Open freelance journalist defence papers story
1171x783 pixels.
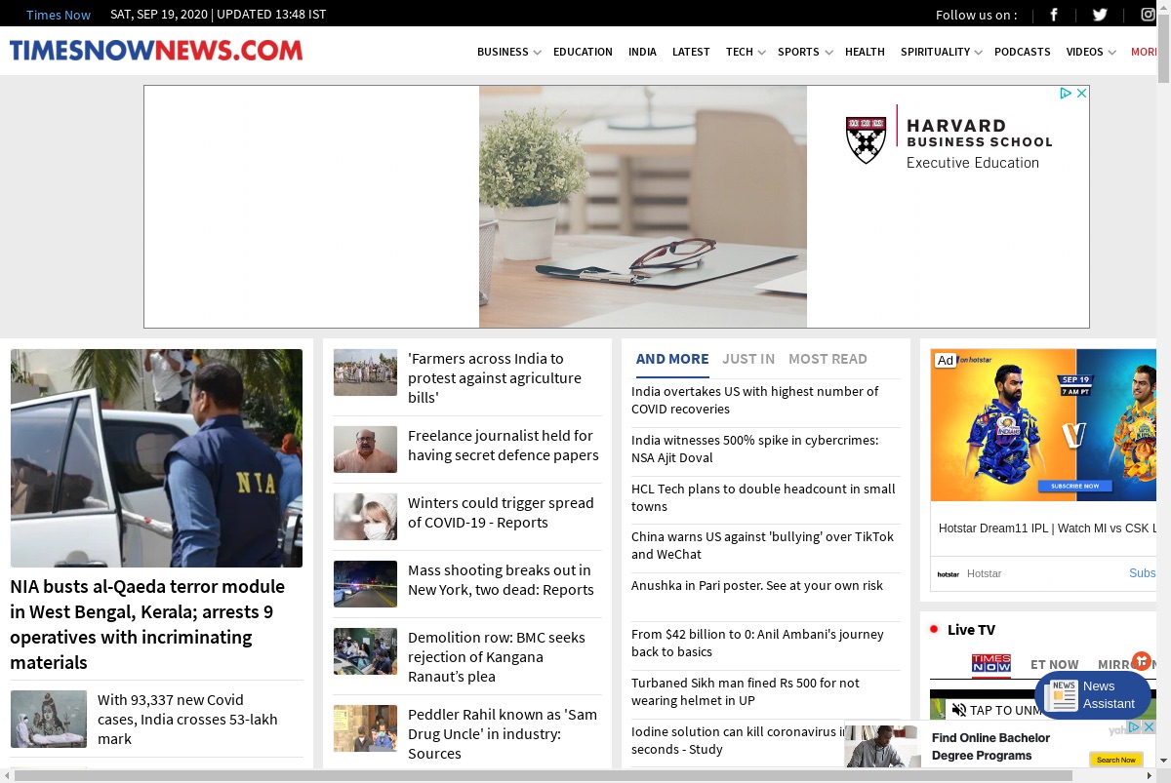click(504, 445)
